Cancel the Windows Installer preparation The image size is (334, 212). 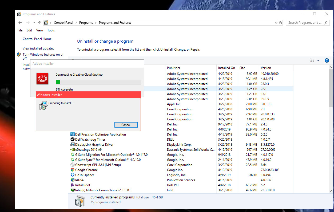[126, 125]
